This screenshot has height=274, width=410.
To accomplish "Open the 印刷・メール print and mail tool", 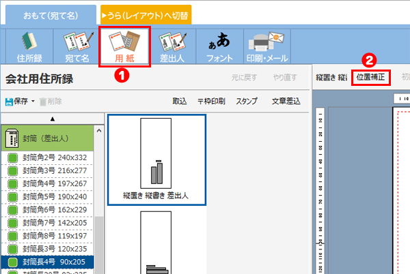I will coord(267,46).
